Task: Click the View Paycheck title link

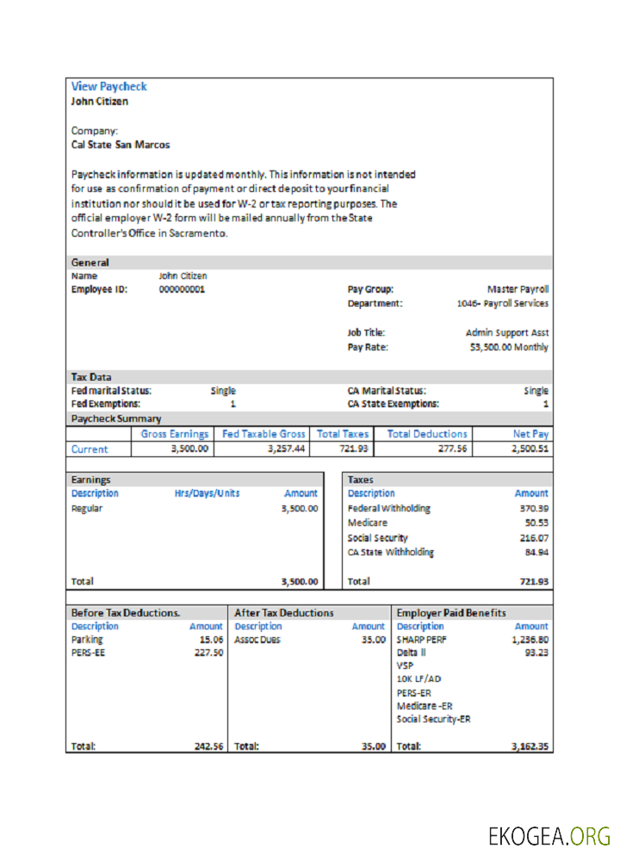Action: (108, 86)
